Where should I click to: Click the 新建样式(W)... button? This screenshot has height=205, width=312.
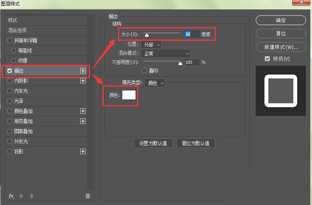click(x=281, y=47)
